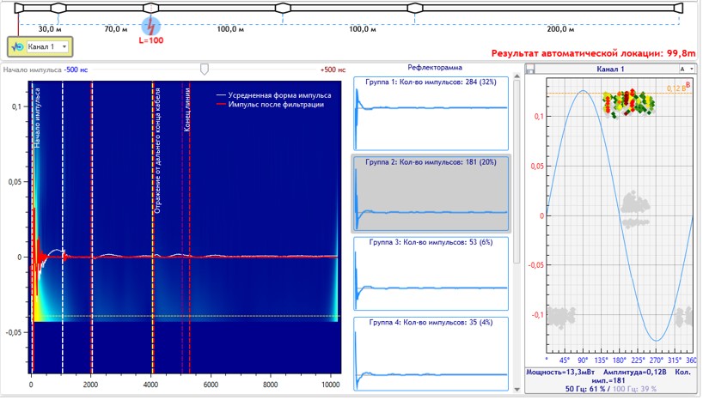
Task: Click the waveform icon beside Канал 1
Action: [x=18, y=46]
